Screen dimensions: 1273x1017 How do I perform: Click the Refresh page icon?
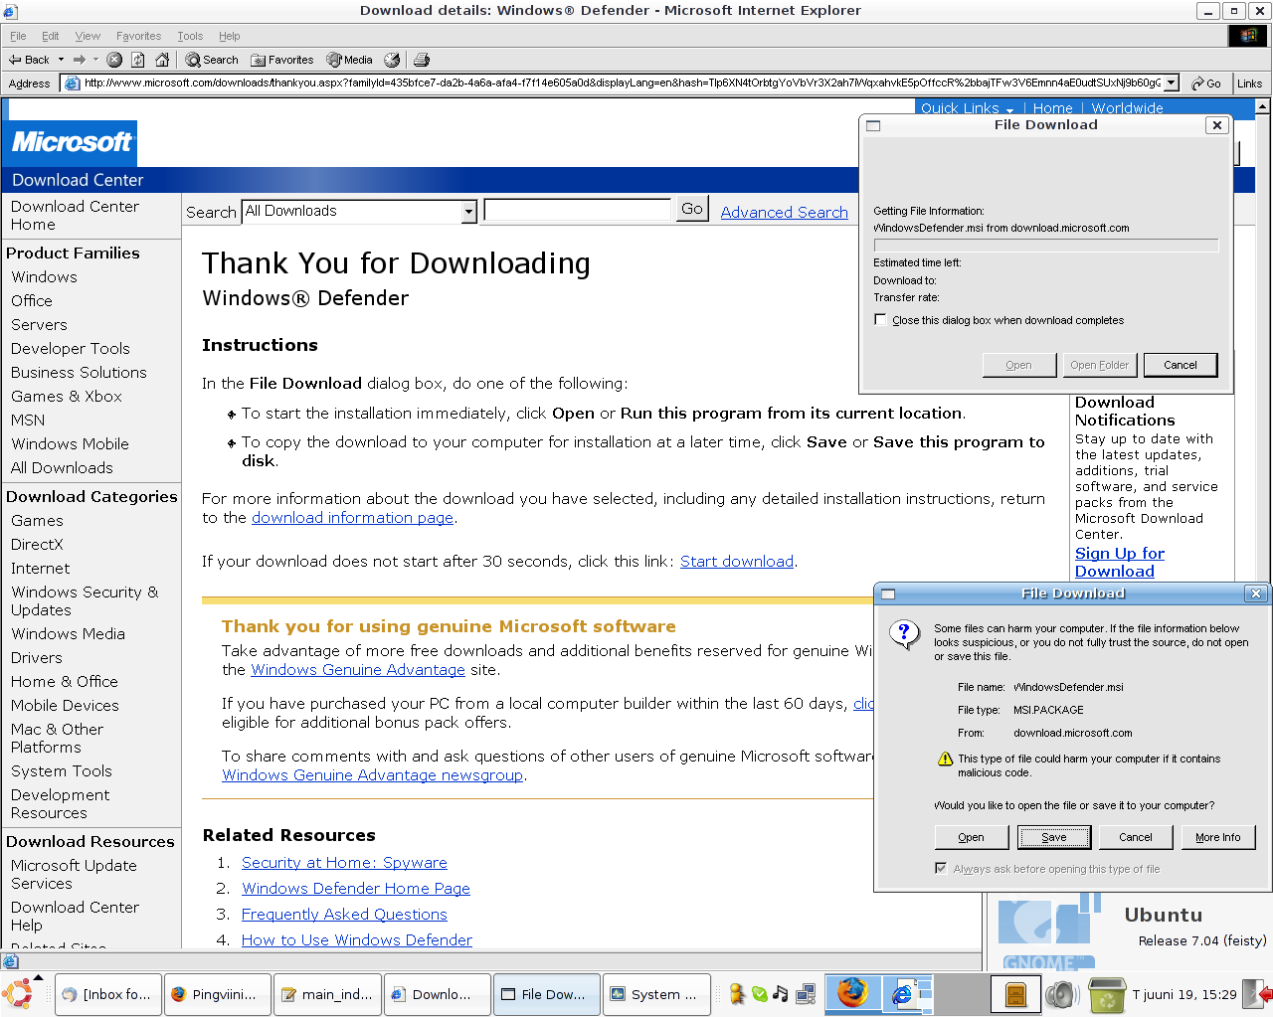point(138,60)
